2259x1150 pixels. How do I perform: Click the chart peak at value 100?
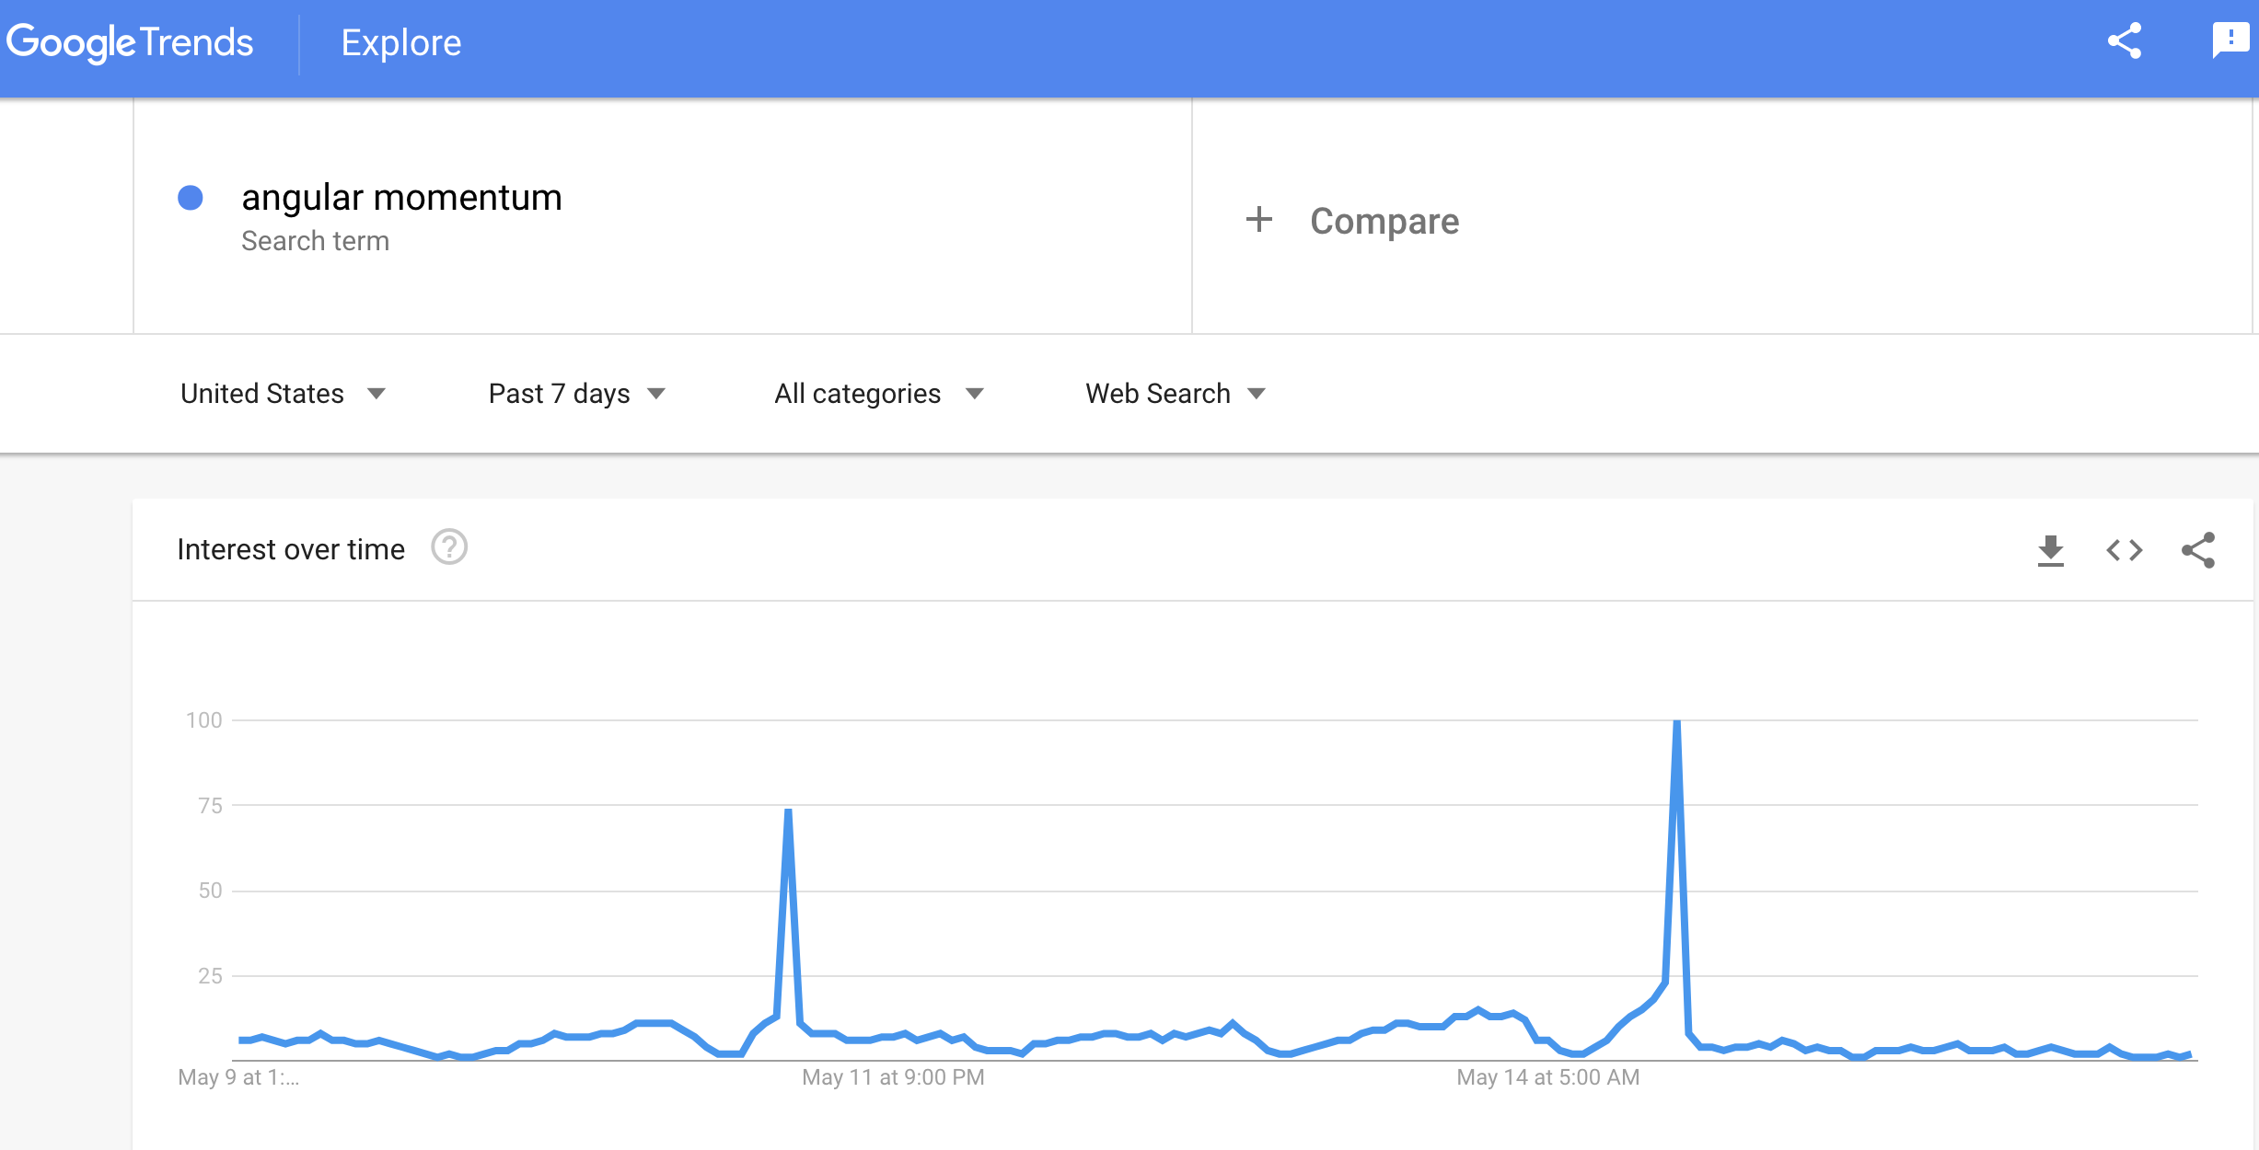coord(1676,723)
